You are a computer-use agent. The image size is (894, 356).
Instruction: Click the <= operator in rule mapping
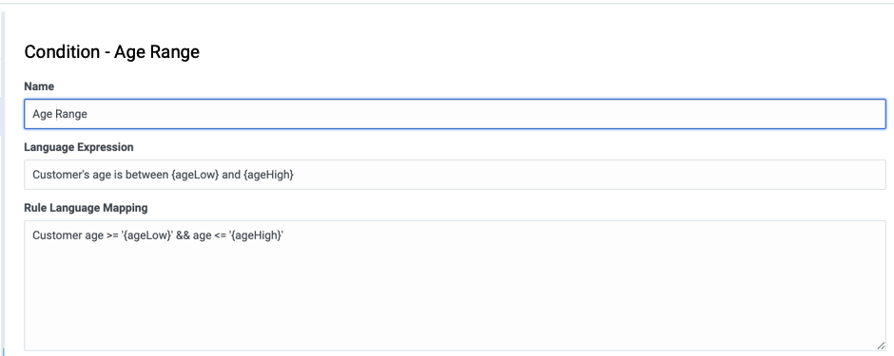tap(220, 235)
